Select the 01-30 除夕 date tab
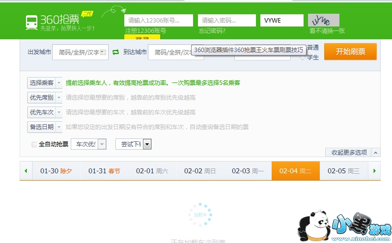The width and height of the screenshot is (392, 243). (56, 171)
